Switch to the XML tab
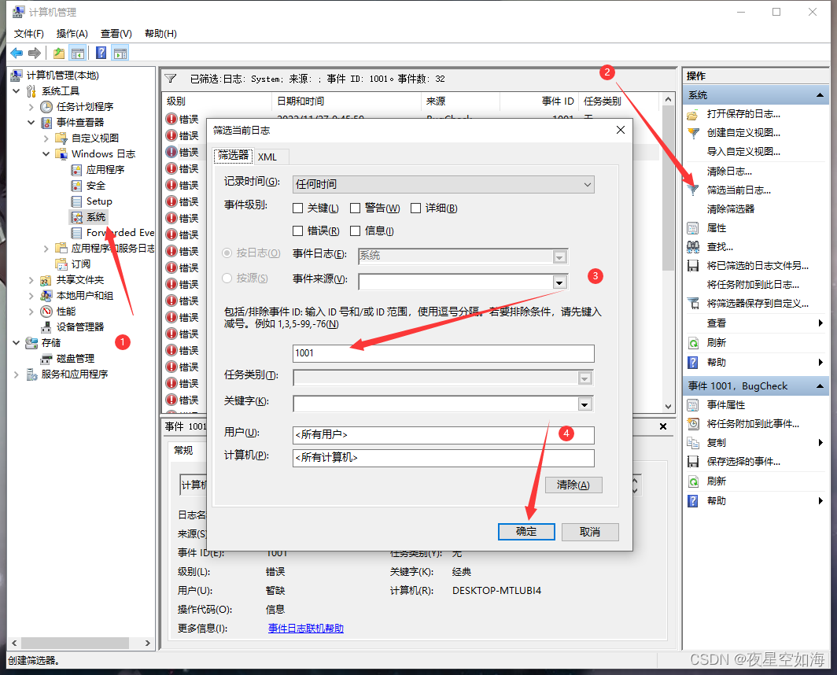This screenshot has height=675, width=837. coord(267,157)
